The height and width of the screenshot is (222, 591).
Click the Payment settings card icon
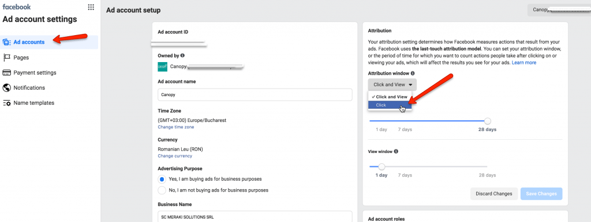coord(7,72)
